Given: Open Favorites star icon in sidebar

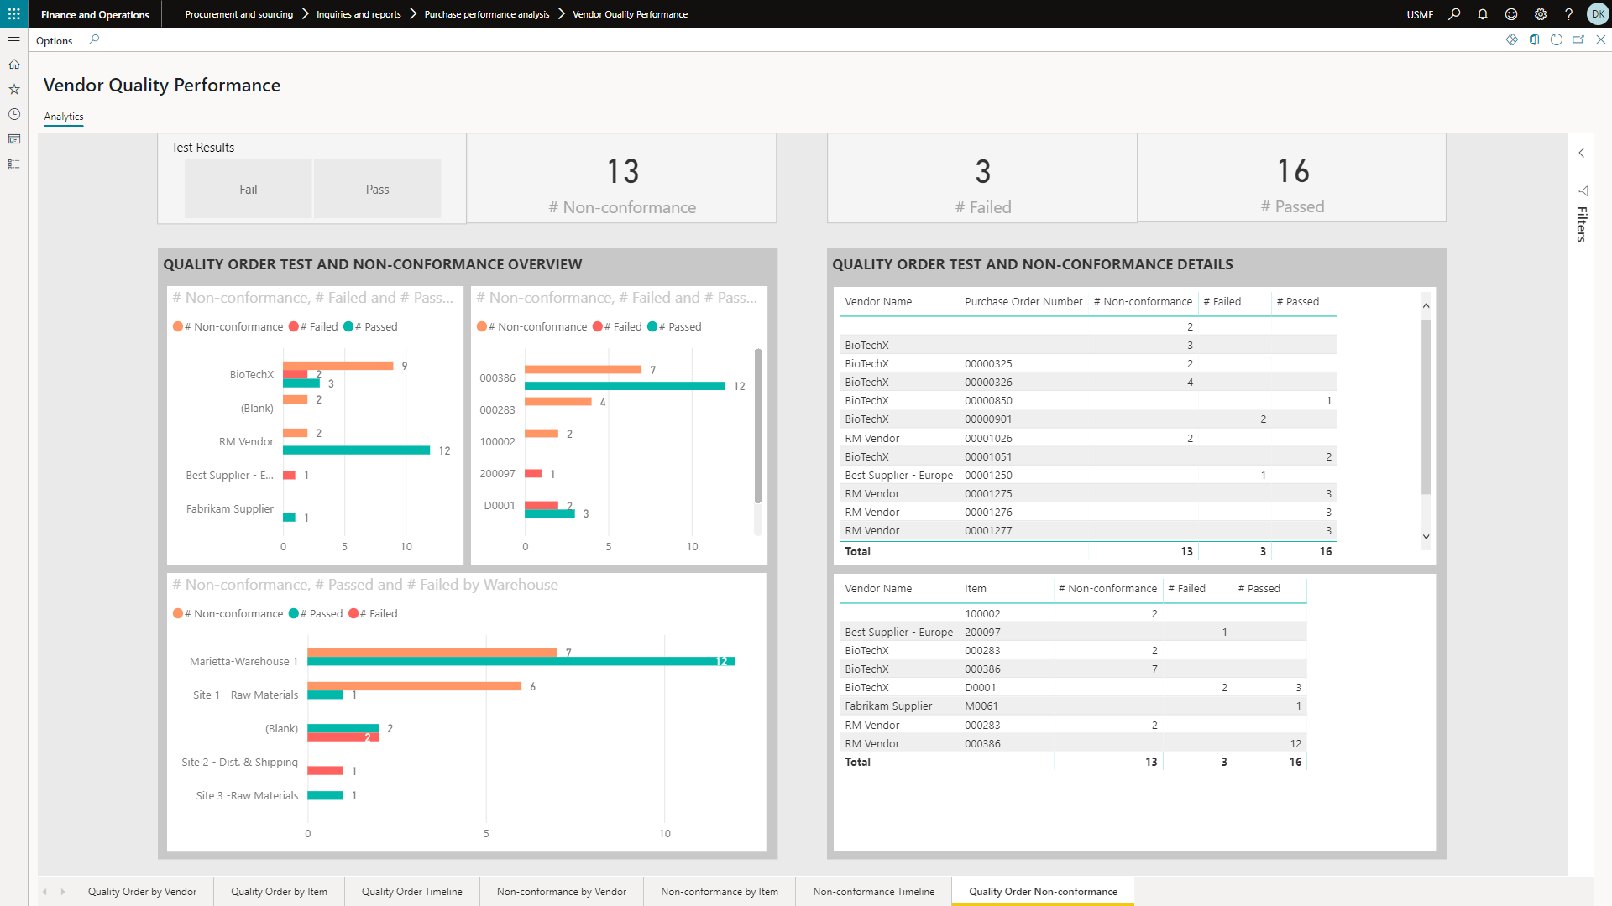Looking at the screenshot, I should point(14,89).
